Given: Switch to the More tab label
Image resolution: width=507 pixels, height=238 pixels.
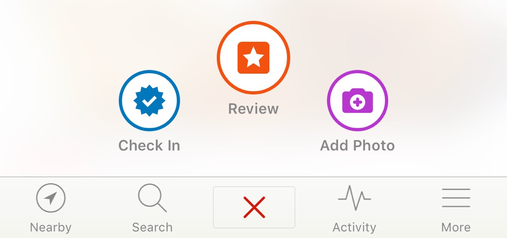Looking at the screenshot, I should [456, 227].
